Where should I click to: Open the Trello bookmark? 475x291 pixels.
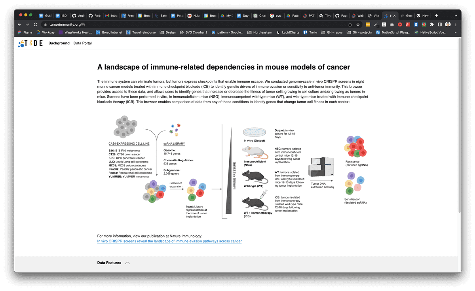[x=310, y=32]
